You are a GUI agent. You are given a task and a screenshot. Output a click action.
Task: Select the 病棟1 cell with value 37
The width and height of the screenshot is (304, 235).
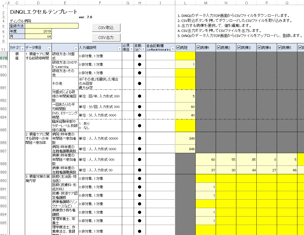click(206, 170)
